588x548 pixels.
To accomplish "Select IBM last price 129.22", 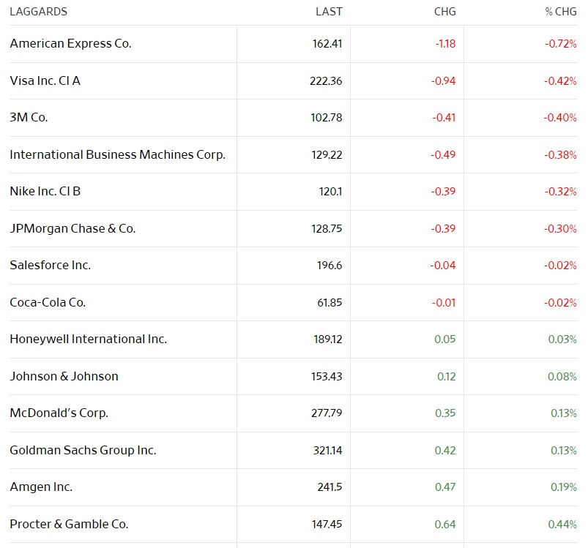I will [x=327, y=154].
